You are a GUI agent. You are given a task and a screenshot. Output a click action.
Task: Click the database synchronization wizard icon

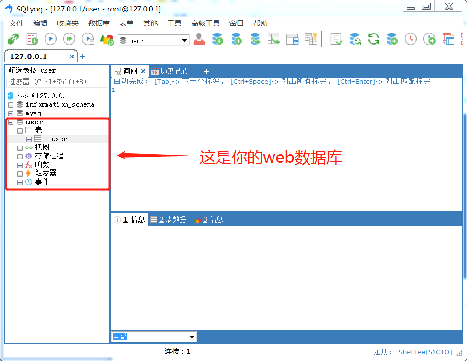[x=355, y=39]
